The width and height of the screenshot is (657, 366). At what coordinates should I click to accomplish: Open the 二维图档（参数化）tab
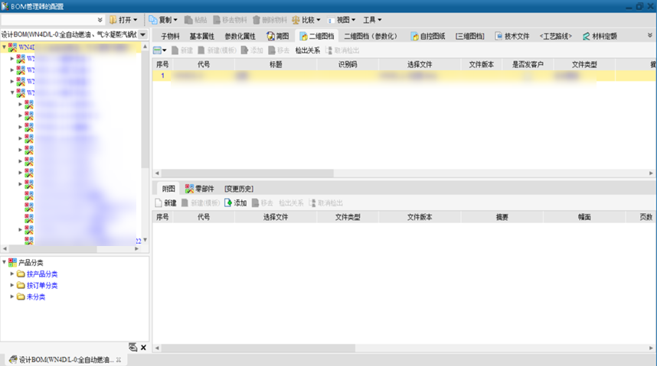pos(371,36)
